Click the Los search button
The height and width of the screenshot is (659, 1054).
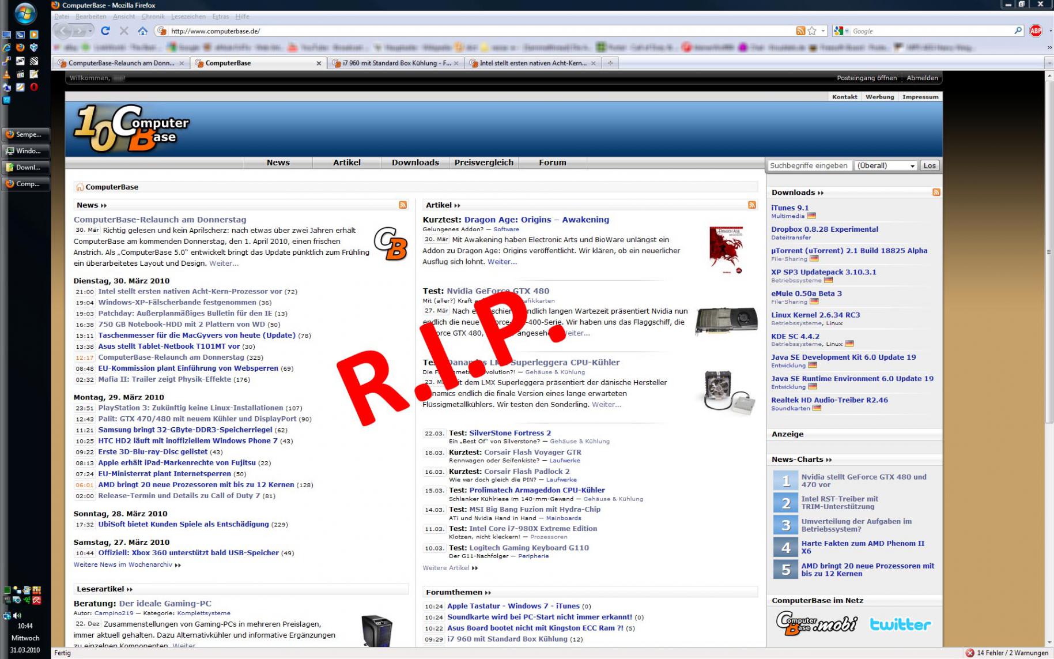pos(930,165)
